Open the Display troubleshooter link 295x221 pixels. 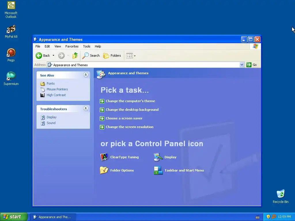[x=52, y=117]
